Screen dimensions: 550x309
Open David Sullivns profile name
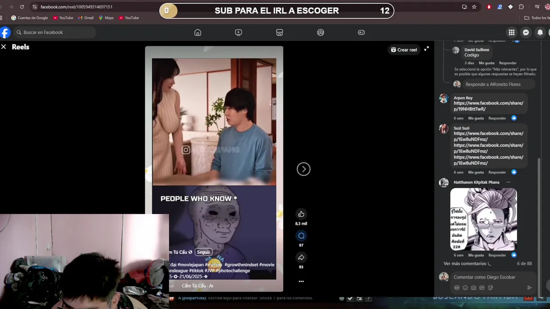pos(477,50)
